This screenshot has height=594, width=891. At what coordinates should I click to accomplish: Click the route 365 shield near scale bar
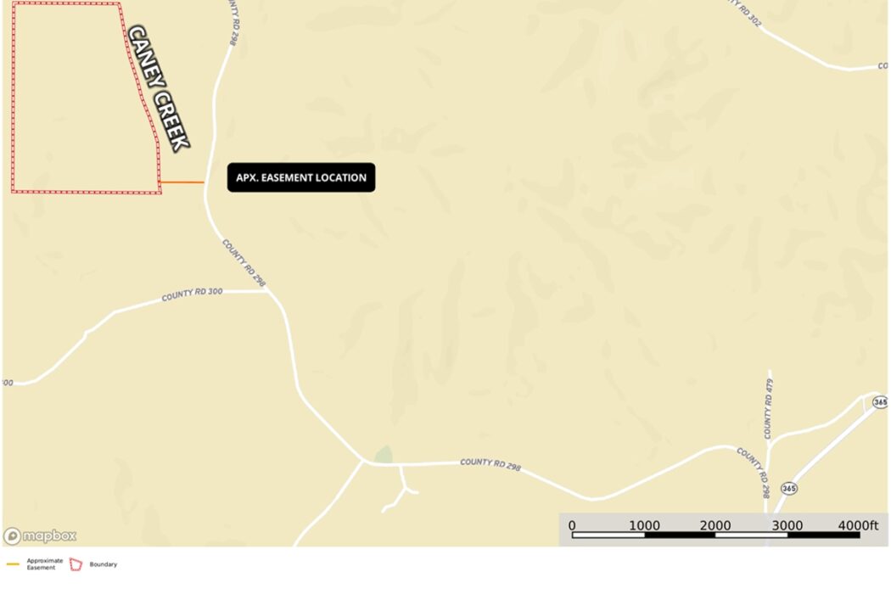[788, 488]
